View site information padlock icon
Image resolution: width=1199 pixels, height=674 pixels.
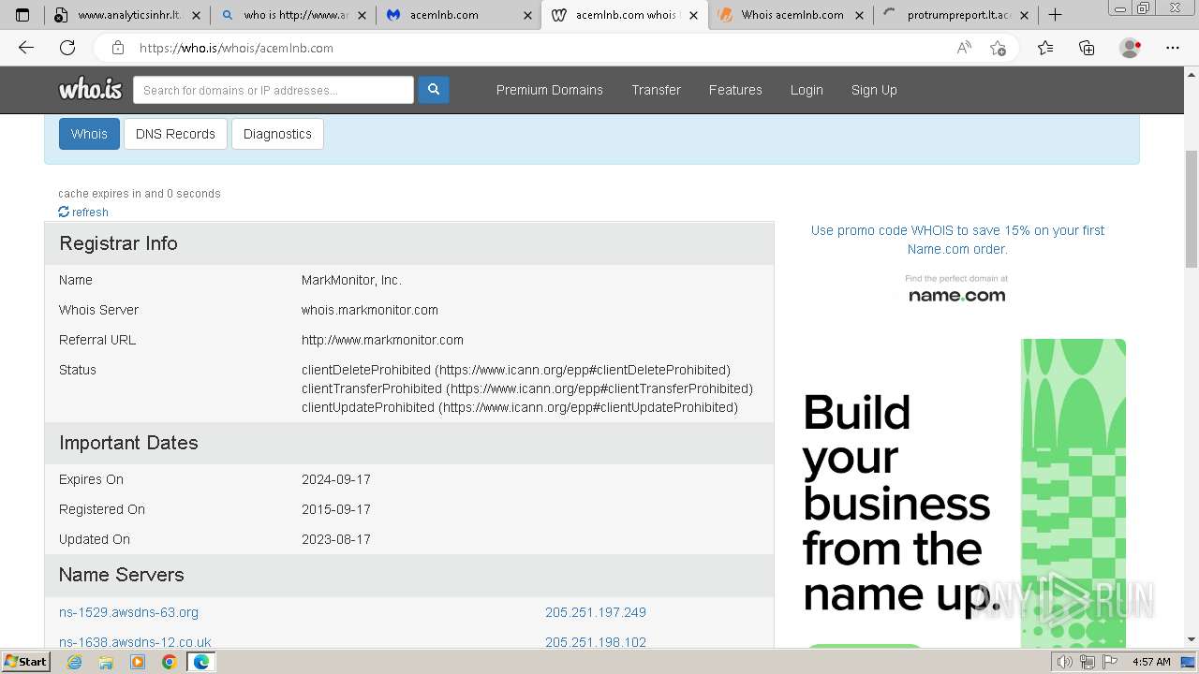[x=118, y=48]
